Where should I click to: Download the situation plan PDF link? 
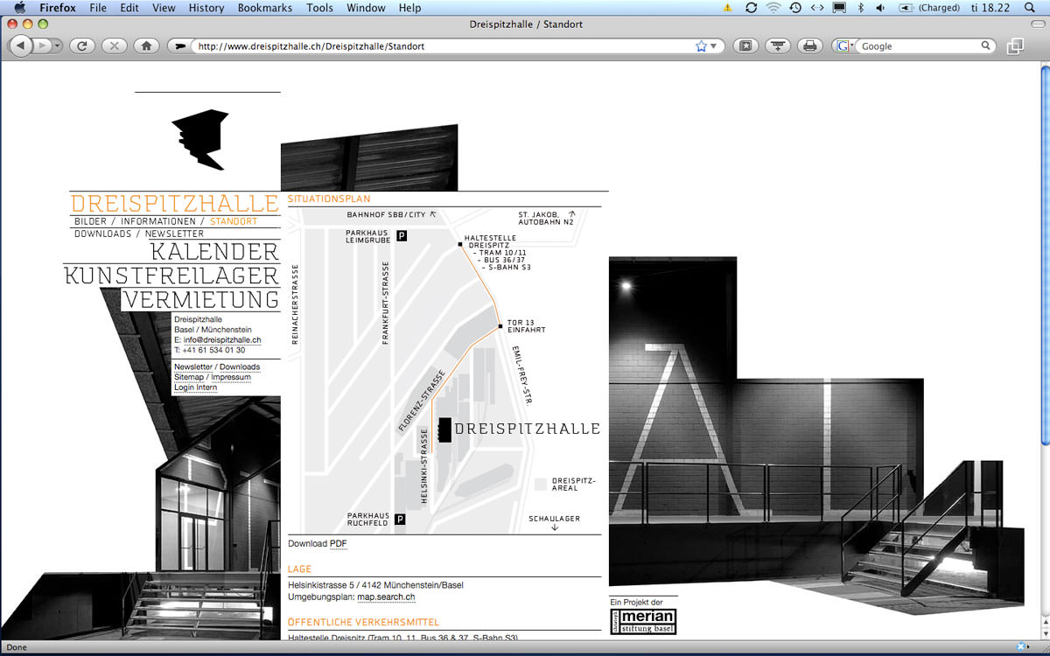click(338, 544)
